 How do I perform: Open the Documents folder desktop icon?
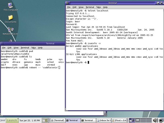[x=10, y=19]
